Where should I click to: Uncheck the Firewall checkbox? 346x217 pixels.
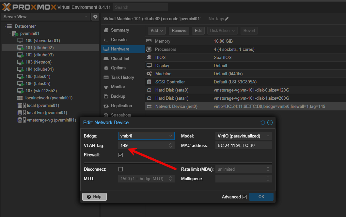point(120,155)
